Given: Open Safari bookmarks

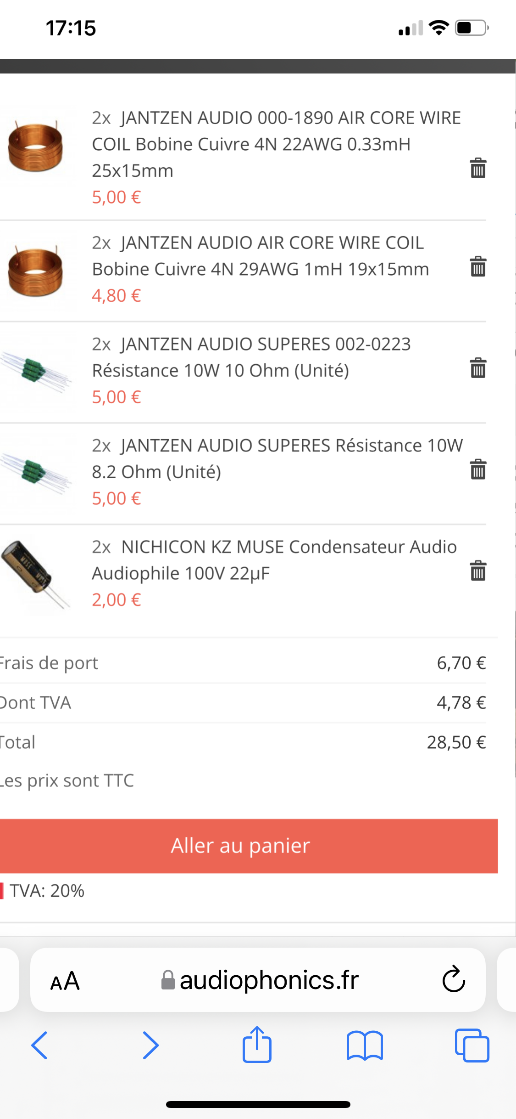Looking at the screenshot, I should click(365, 1046).
